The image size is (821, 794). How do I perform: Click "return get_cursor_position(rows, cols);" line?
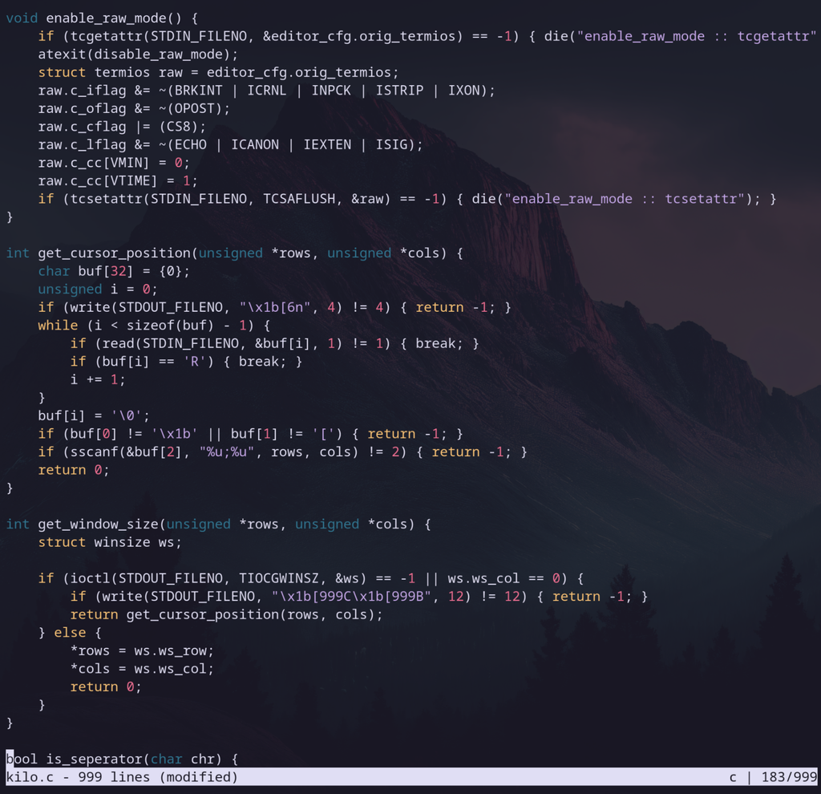click(227, 614)
